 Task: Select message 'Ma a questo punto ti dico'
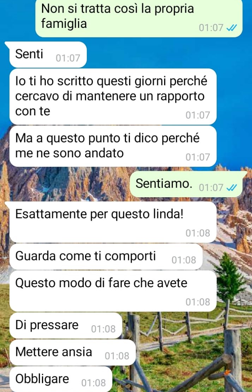point(113,146)
